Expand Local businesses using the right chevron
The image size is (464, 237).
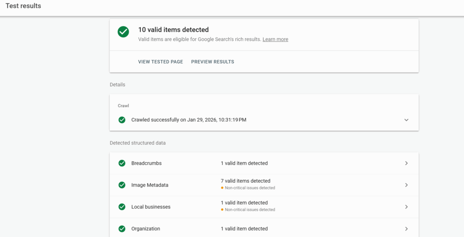click(x=406, y=207)
